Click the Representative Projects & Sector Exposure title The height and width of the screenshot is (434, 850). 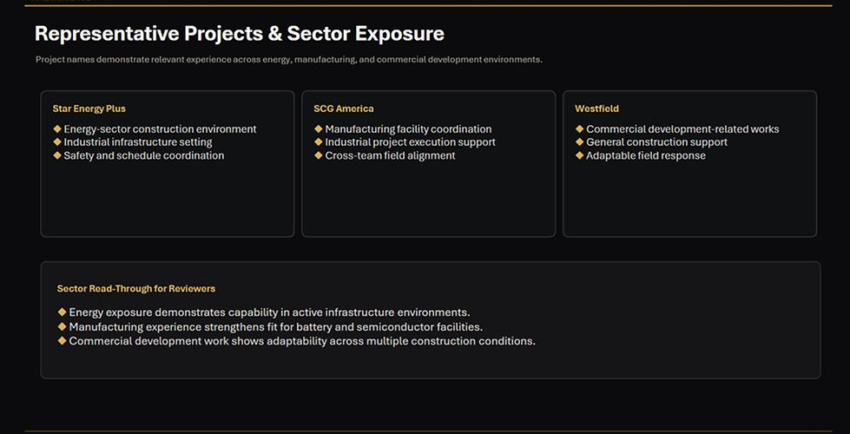pos(239,34)
